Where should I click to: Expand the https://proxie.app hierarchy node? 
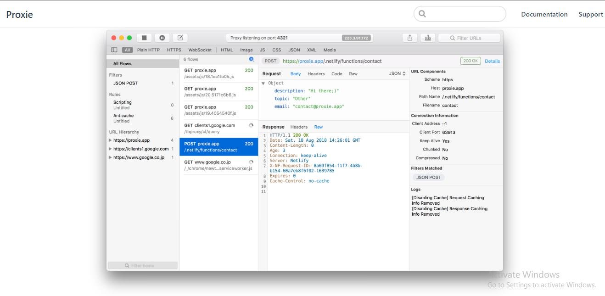pos(110,140)
